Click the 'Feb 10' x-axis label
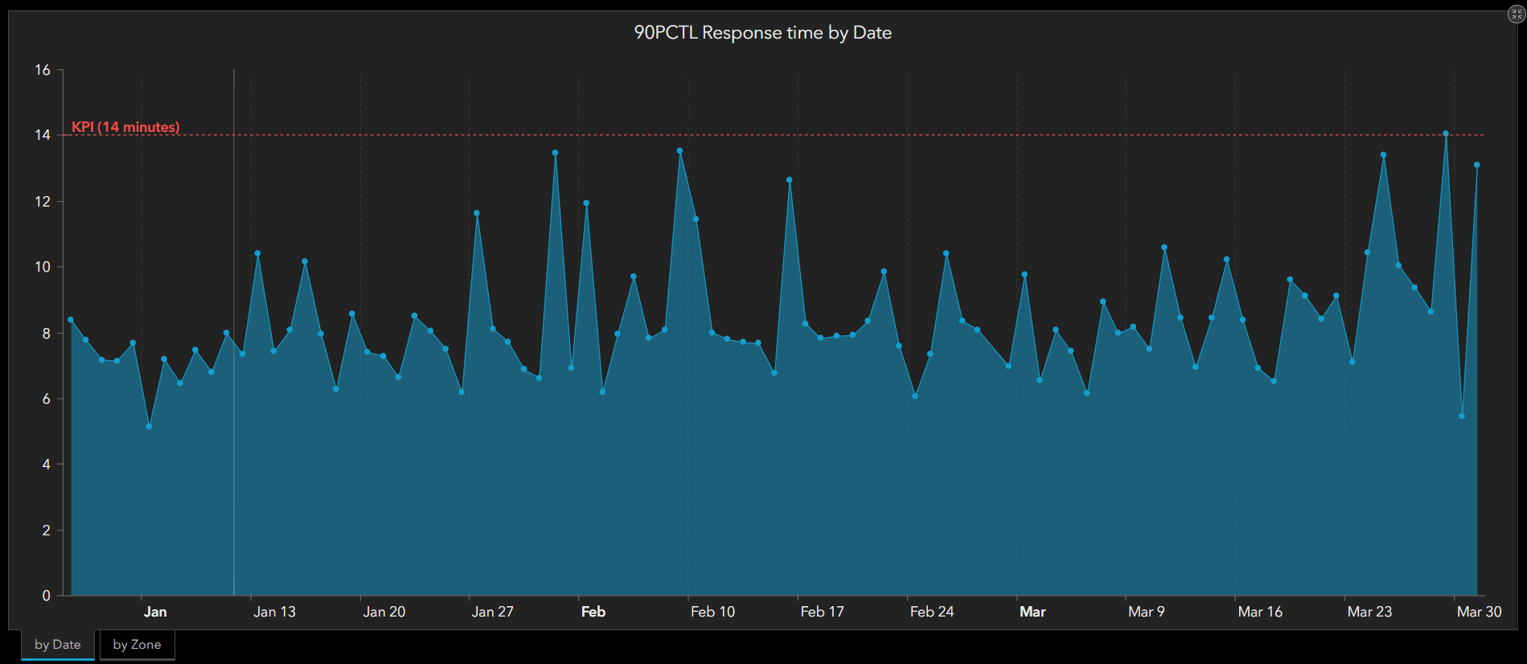The height and width of the screenshot is (664, 1527). (x=712, y=612)
